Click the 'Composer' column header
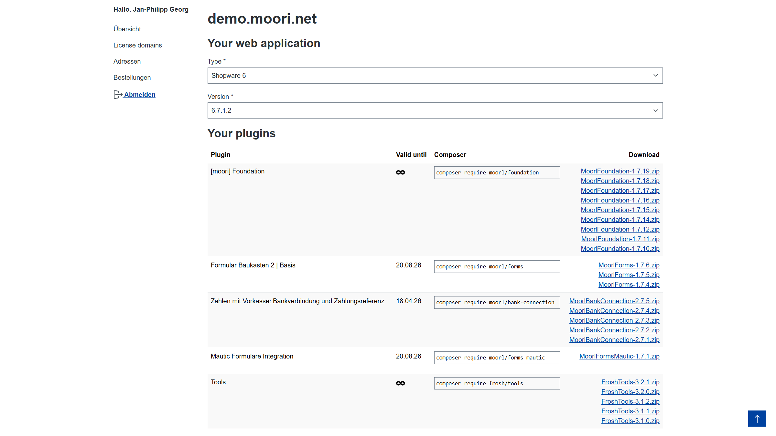Screen dimensions: 776x436 click(x=450, y=155)
